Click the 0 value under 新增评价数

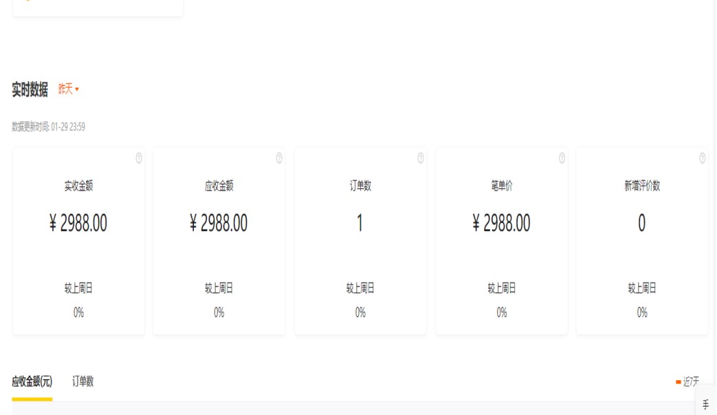(x=641, y=223)
